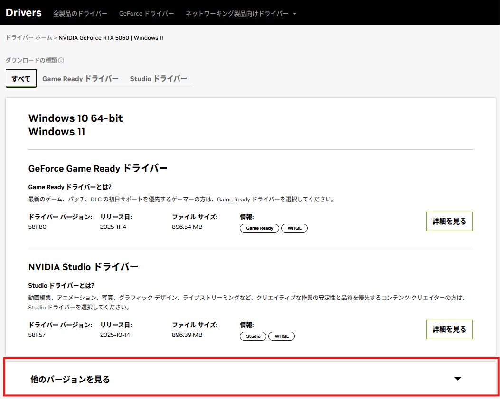Click the release date 2025-11-4
Viewport: 500px width, 399px height.
(113, 227)
